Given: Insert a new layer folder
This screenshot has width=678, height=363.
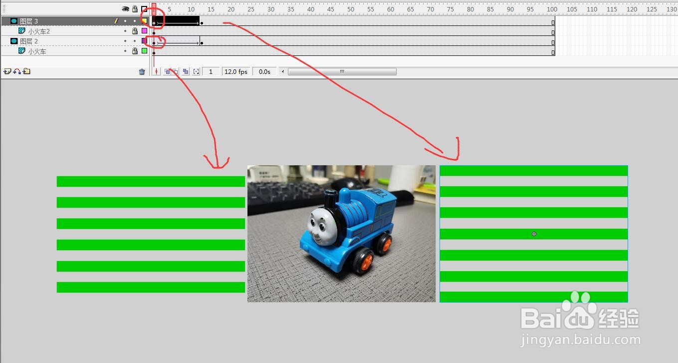Looking at the screenshot, I should click(x=26, y=71).
